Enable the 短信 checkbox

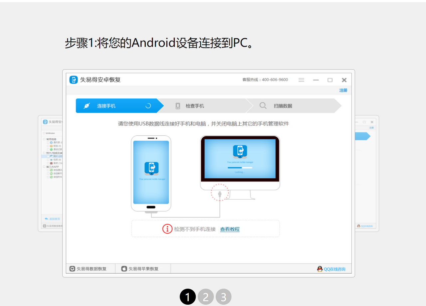click(48, 146)
